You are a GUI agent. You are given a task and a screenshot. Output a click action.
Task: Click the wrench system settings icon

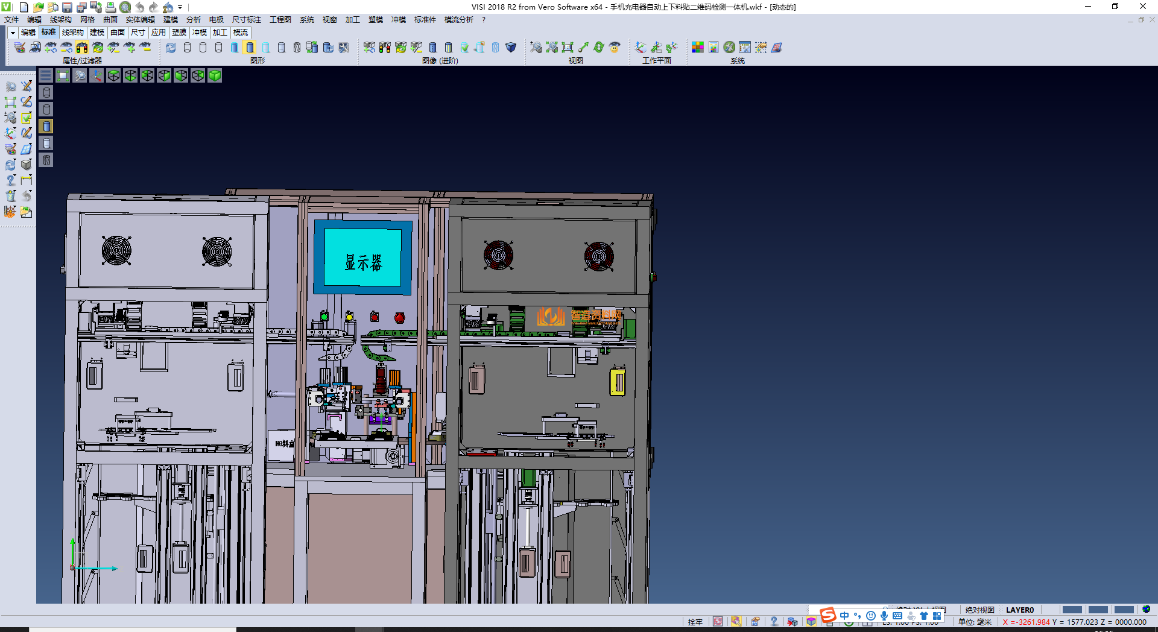click(x=729, y=48)
